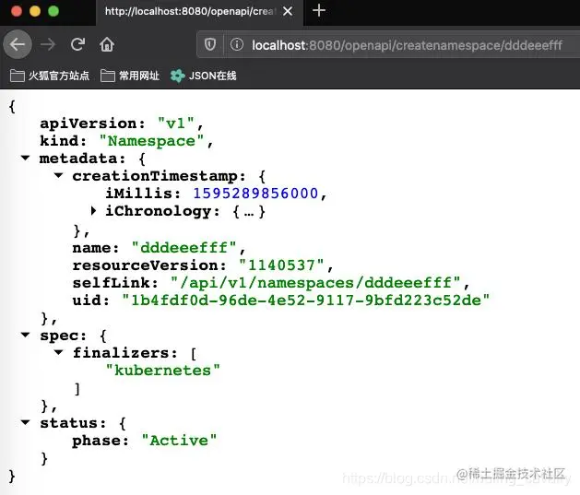This screenshot has height=495, width=580.
Task: Open a new browser tab
Action: point(319,10)
